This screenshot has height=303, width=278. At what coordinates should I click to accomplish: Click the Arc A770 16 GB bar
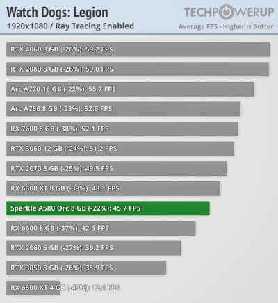(130, 89)
